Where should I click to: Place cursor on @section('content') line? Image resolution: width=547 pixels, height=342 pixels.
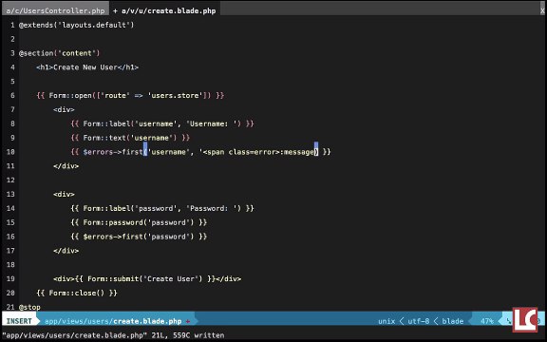coord(59,53)
